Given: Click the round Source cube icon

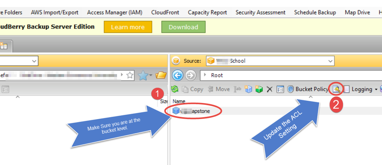Looking at the screenshot, I should pos(176,61).
